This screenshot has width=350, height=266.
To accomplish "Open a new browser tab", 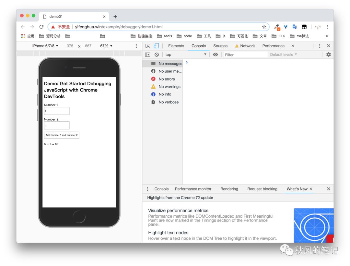I will click(115, 17).
